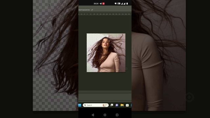Click the Telegram status bar icon
Viewport: 210px width, 118px height.
101,4
